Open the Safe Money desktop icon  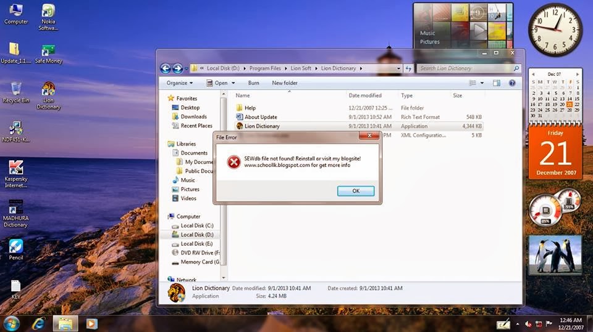pos(48,54)
